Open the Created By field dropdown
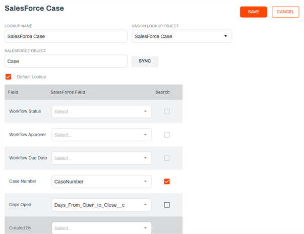 102,228
